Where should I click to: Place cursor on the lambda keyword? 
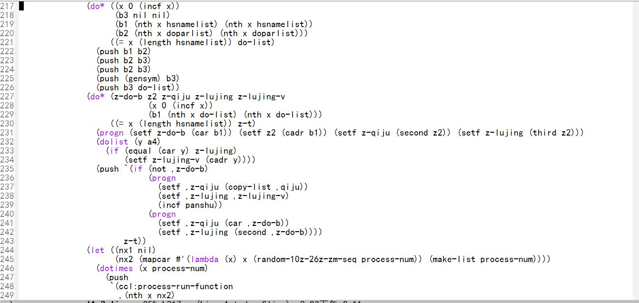(x=205, y=259)
